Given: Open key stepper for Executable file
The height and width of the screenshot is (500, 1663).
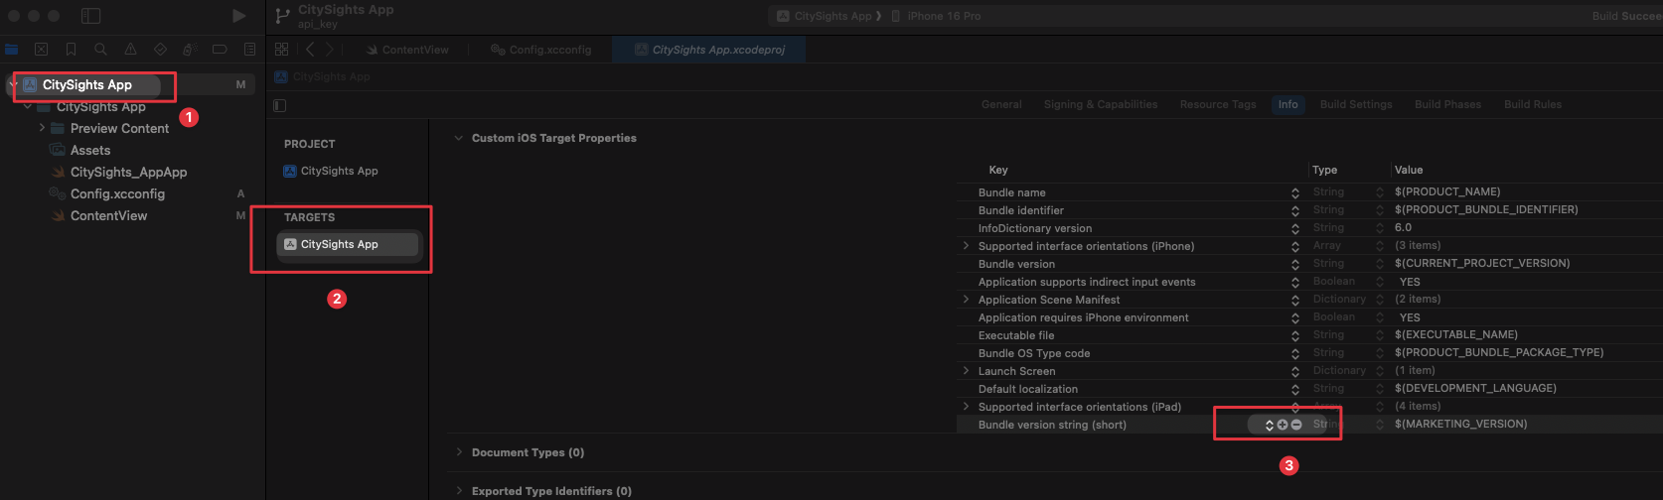Looking at the screenshot, I should coord(1295,335).
